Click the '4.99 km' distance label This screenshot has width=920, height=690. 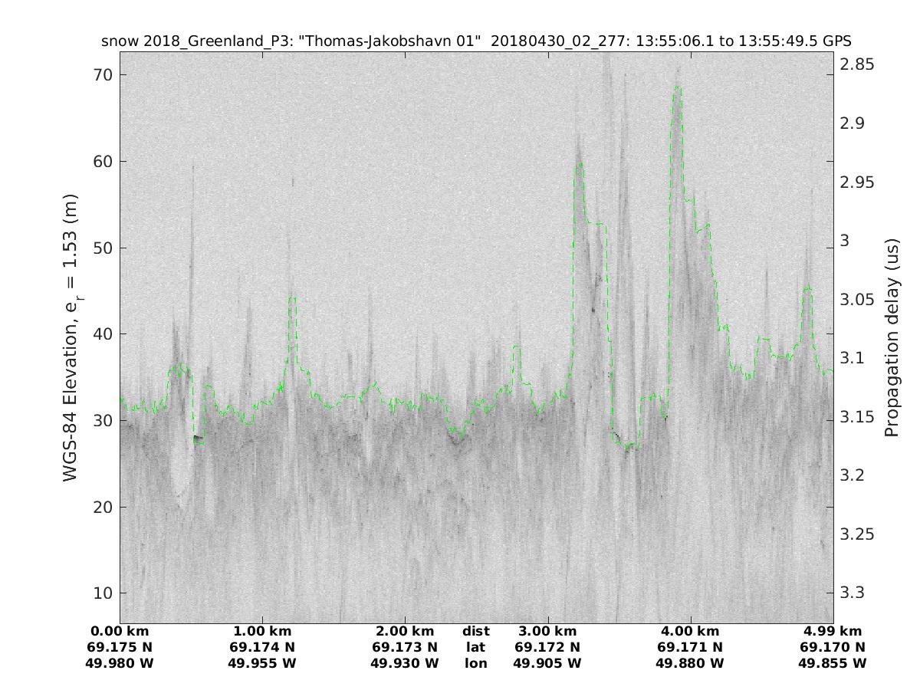(x=832, y=631)
